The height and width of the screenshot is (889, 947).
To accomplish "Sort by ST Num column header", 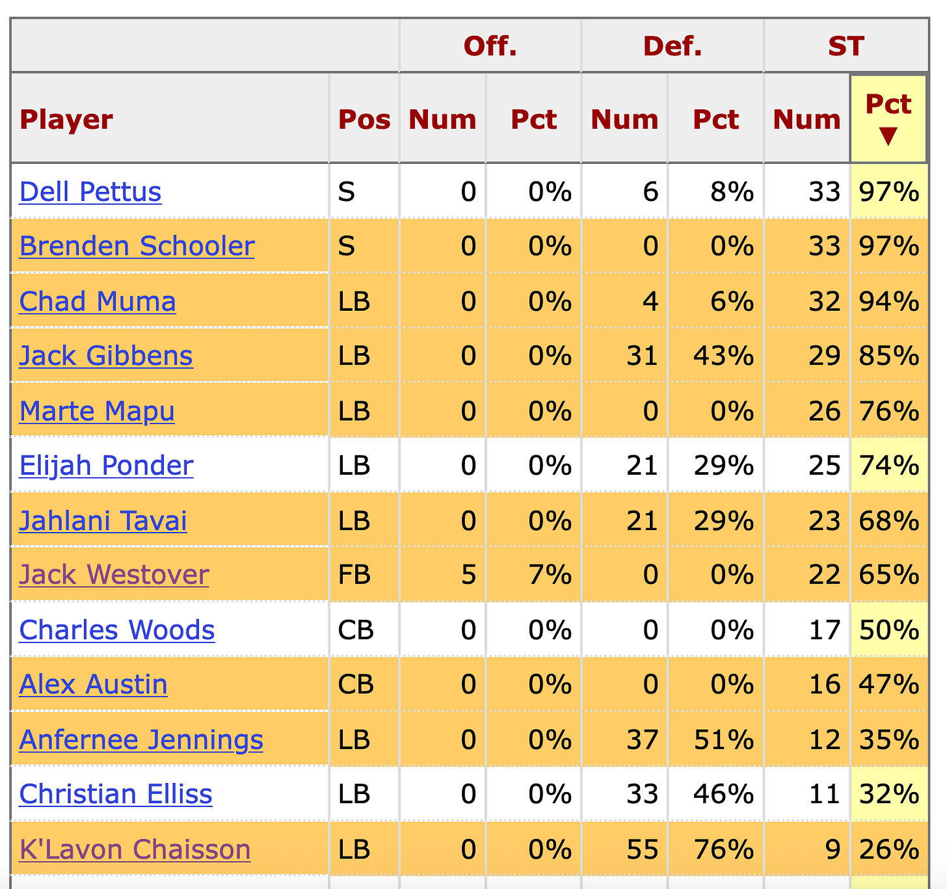I will [807, 118].
